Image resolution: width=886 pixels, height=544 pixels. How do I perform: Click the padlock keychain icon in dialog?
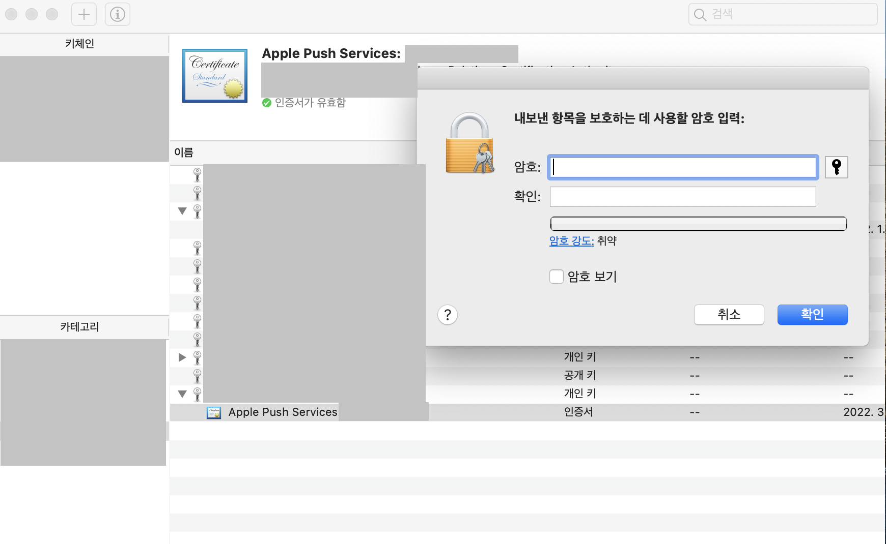pos(470,143)
